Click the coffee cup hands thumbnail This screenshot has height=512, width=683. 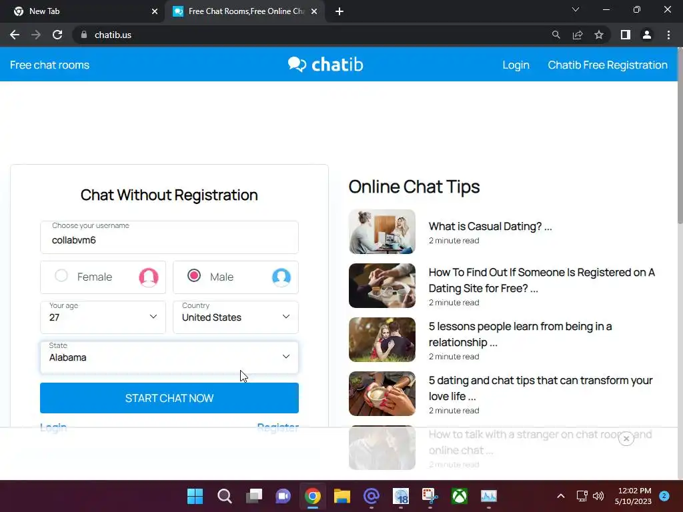382,393
